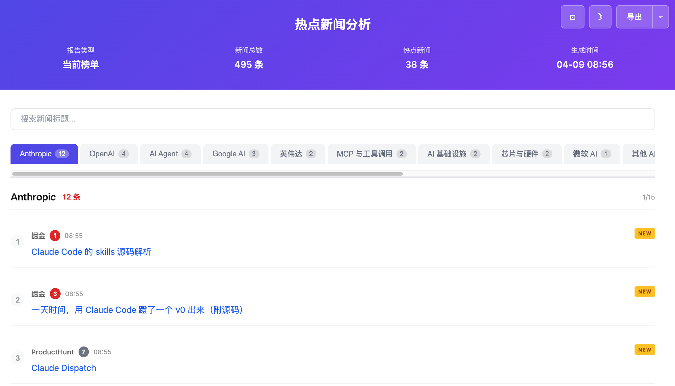Open the MCP 与工具调用 tab
Image resolution: width=675 pixels, height=386 pixels.
[371, 154]
